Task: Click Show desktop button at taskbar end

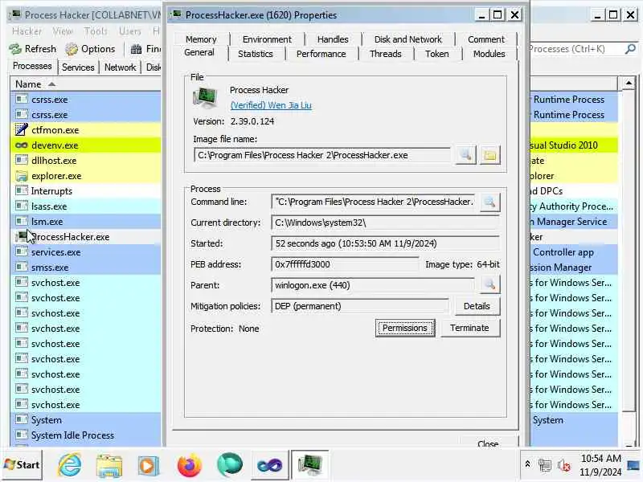Action: pyautogui.click(x=634, y=465)
